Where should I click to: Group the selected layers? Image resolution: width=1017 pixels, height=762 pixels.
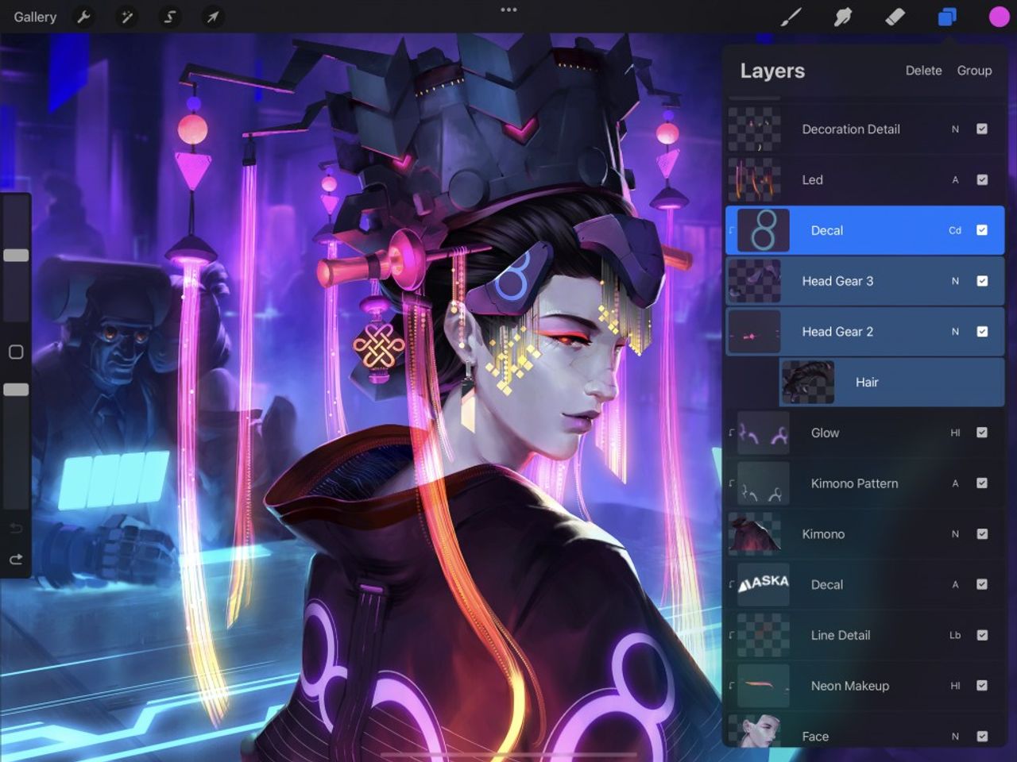coord(974,71)
